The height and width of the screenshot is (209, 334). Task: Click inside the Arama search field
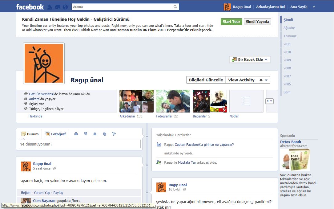coord(122,7)
